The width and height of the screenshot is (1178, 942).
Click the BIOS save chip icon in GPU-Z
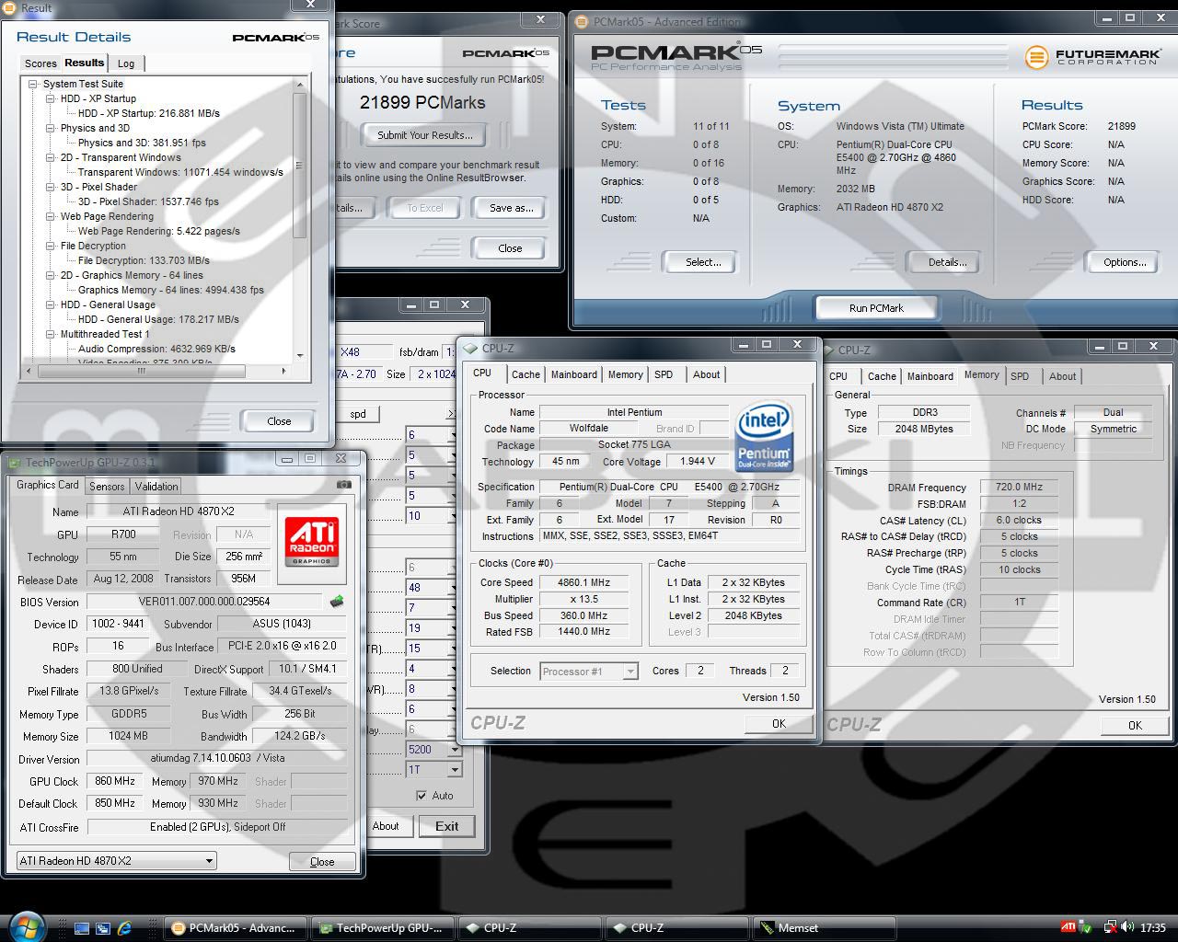337,602
